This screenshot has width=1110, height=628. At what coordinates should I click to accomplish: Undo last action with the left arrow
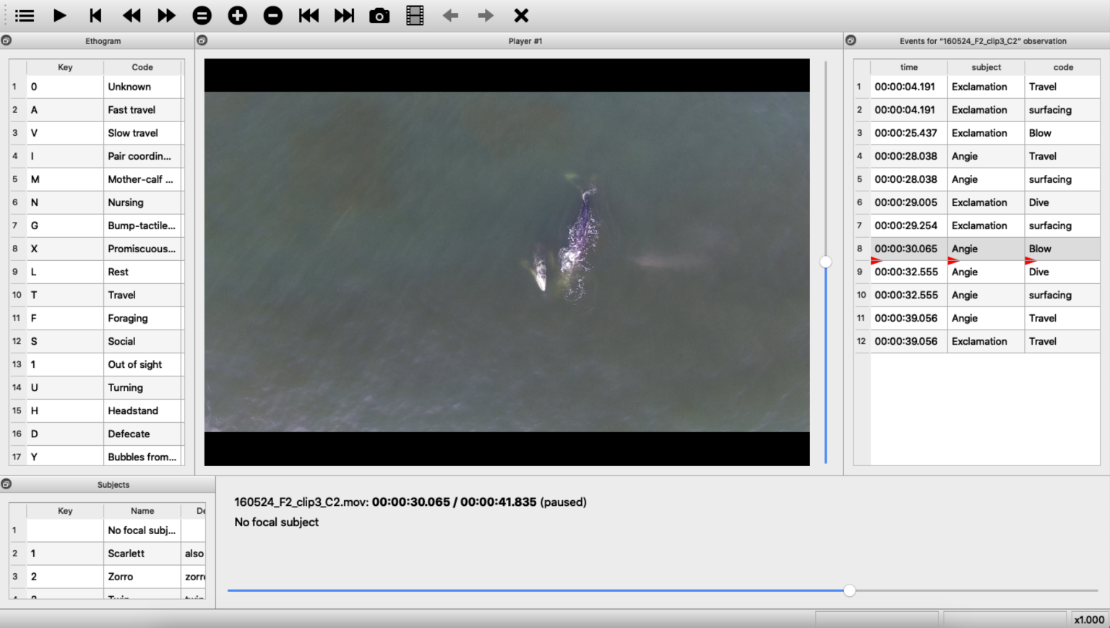pyautogui.click(x=450, y=15)
